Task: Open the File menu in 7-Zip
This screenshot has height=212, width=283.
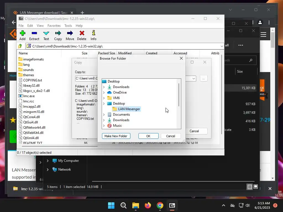Action: click(x=21, y=26)
